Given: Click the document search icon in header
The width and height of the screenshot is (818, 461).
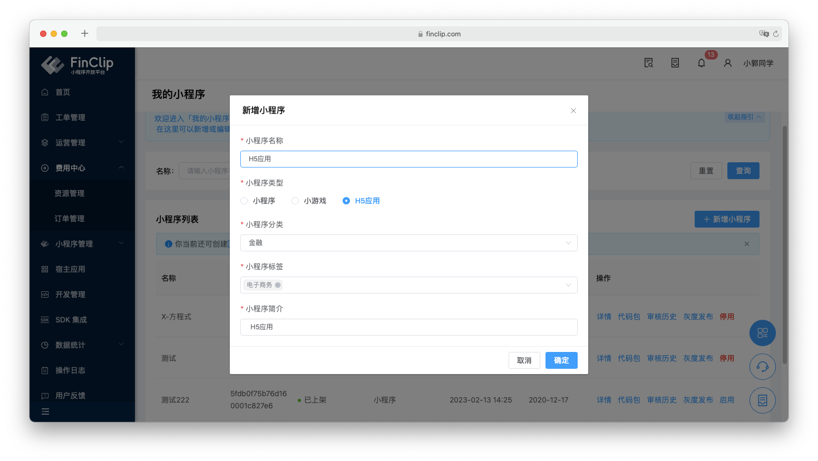Looking at the screenshot, I should [649, 63].
